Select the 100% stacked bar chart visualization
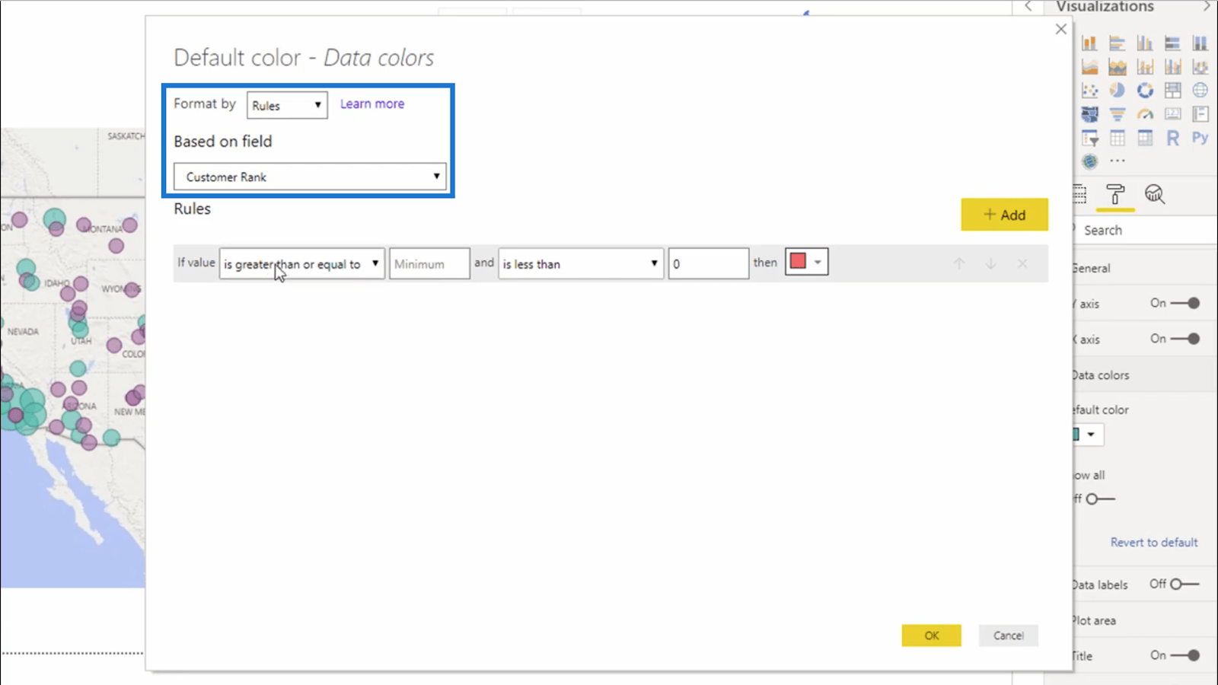 (1172, 43)
